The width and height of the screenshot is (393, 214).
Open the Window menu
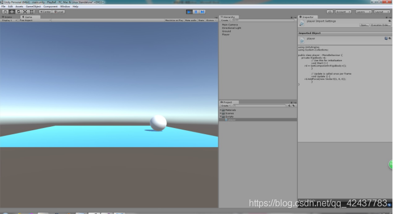coord(65,6)
